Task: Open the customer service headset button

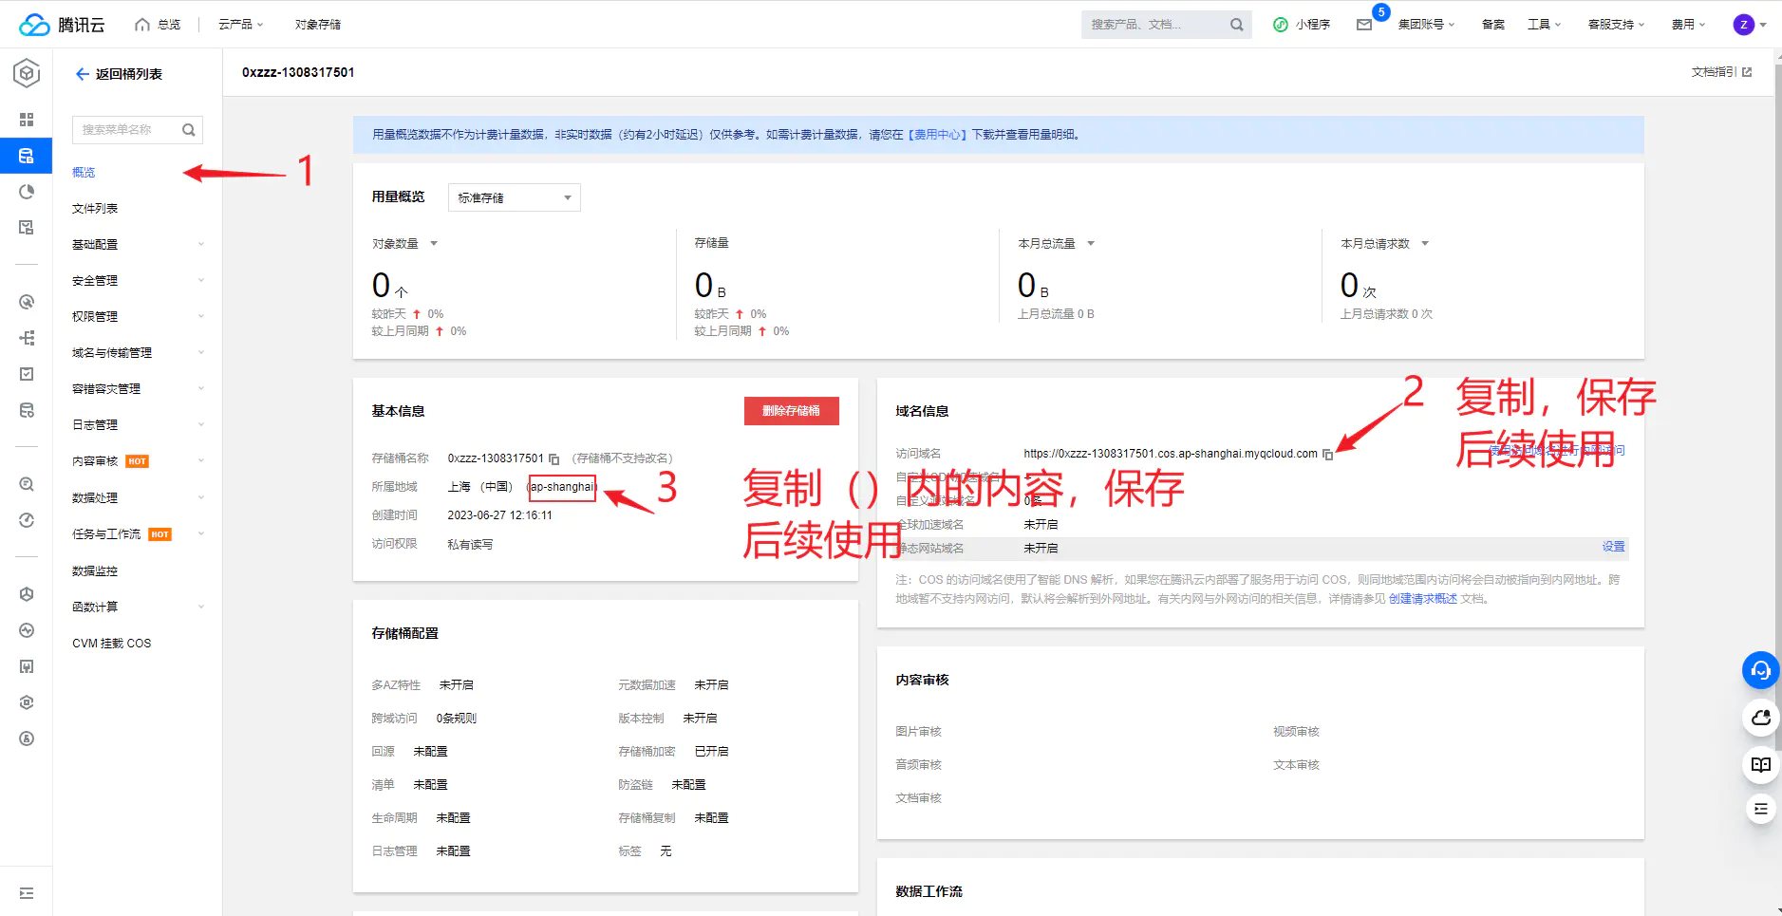Action: click(1760, 670)
